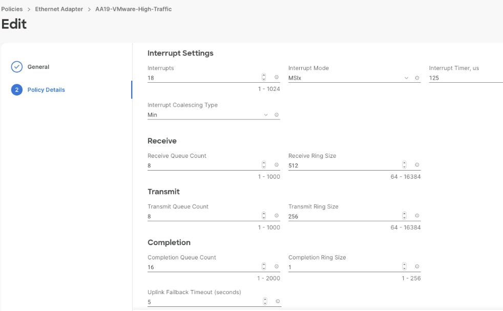Click the info icon beside Interrupts
The image size is (503, 311).
tap(276, 78)
